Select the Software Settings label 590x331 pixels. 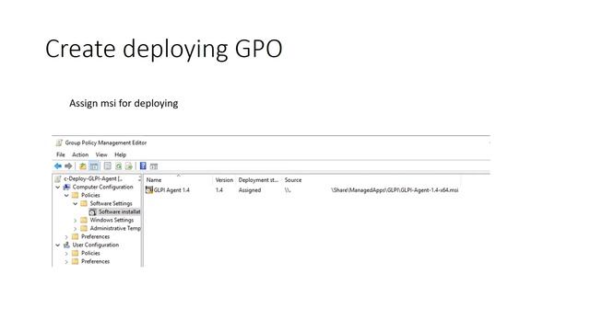point(111,203)
